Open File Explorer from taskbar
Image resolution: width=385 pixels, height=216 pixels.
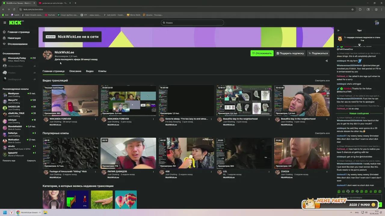point(45,212)
